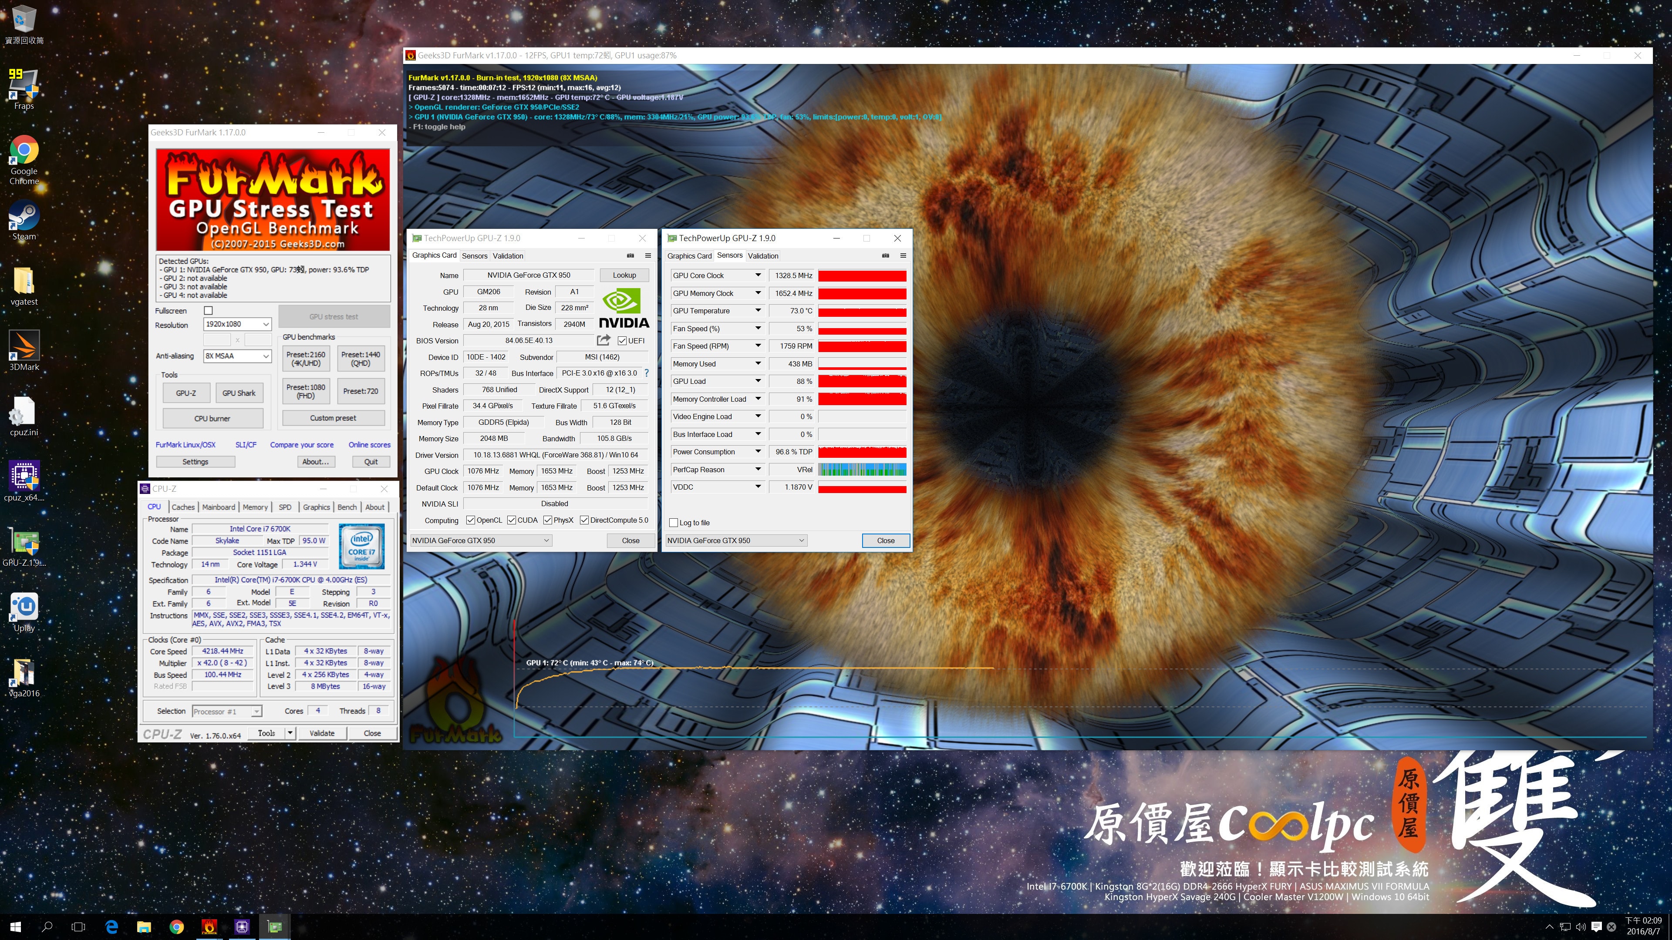Switch to the Bench tab in CPU-Z

[x=347, y=507]
